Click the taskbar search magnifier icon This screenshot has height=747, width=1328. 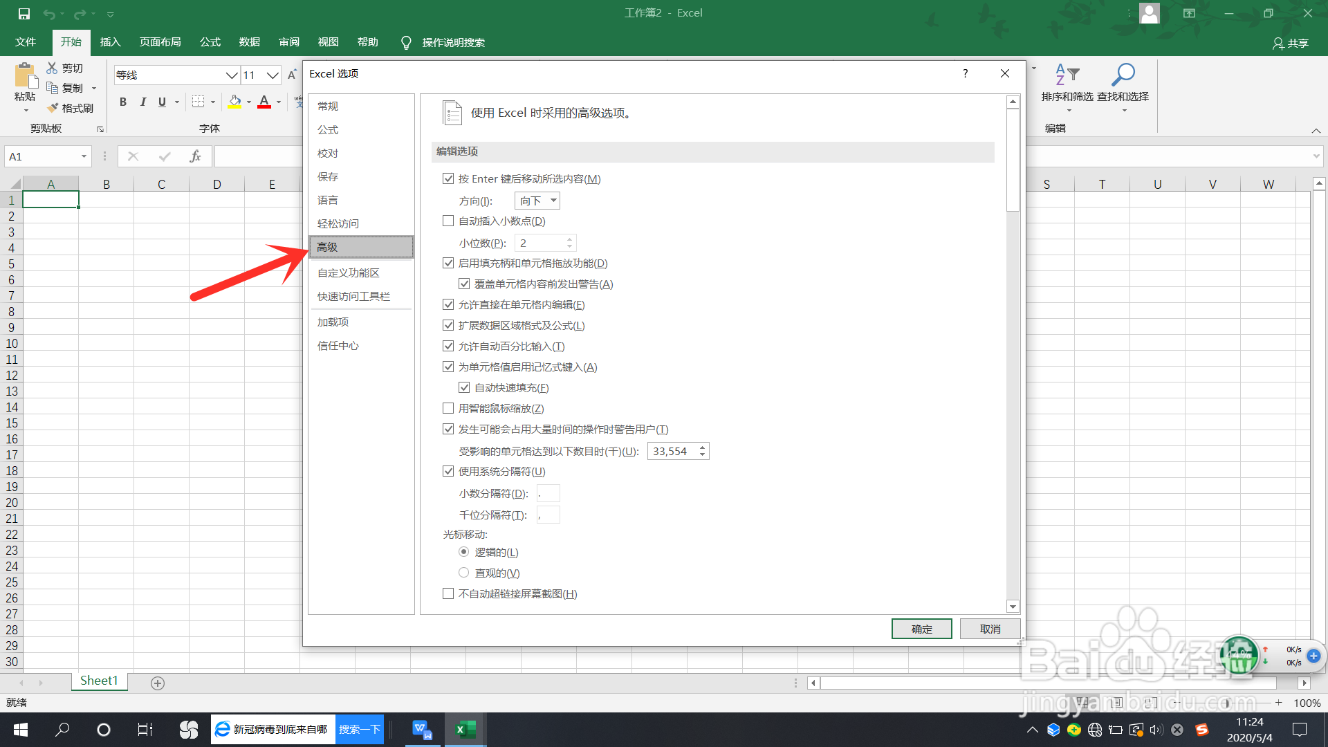pos(62,730)
